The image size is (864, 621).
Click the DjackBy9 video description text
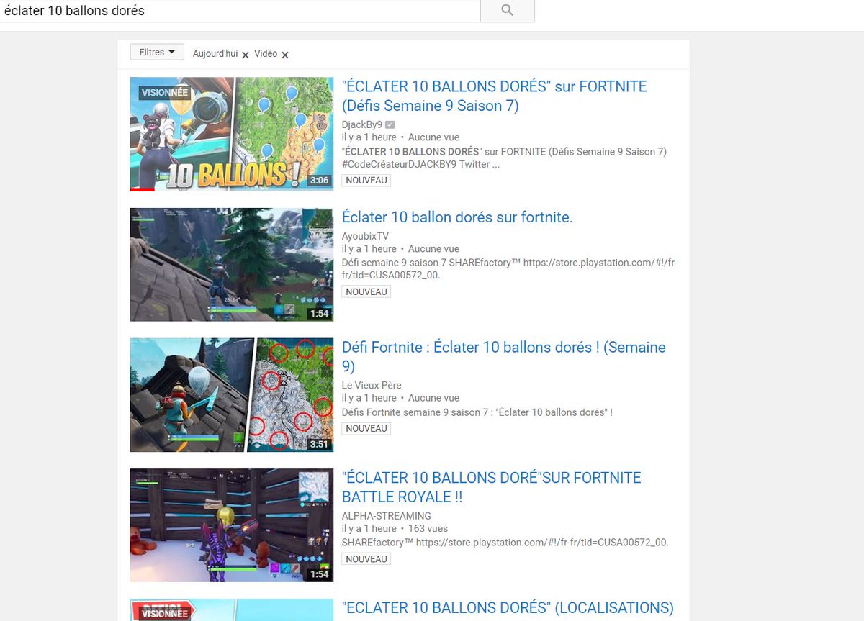pyautogui.click(x=505, y=158)
